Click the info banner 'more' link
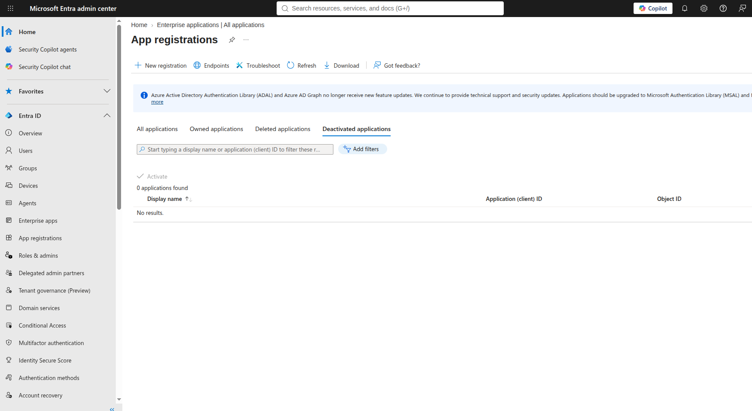Screen dimensions: 752x411 pos(157,102)
